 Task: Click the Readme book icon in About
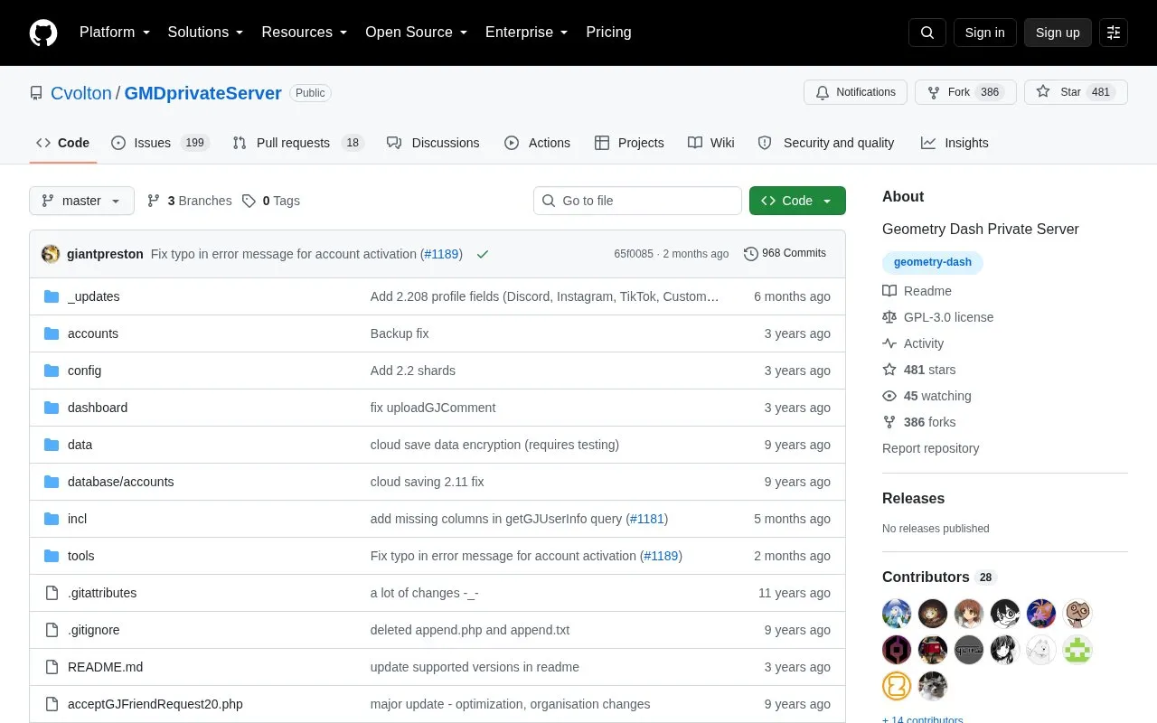coord(889,291)
